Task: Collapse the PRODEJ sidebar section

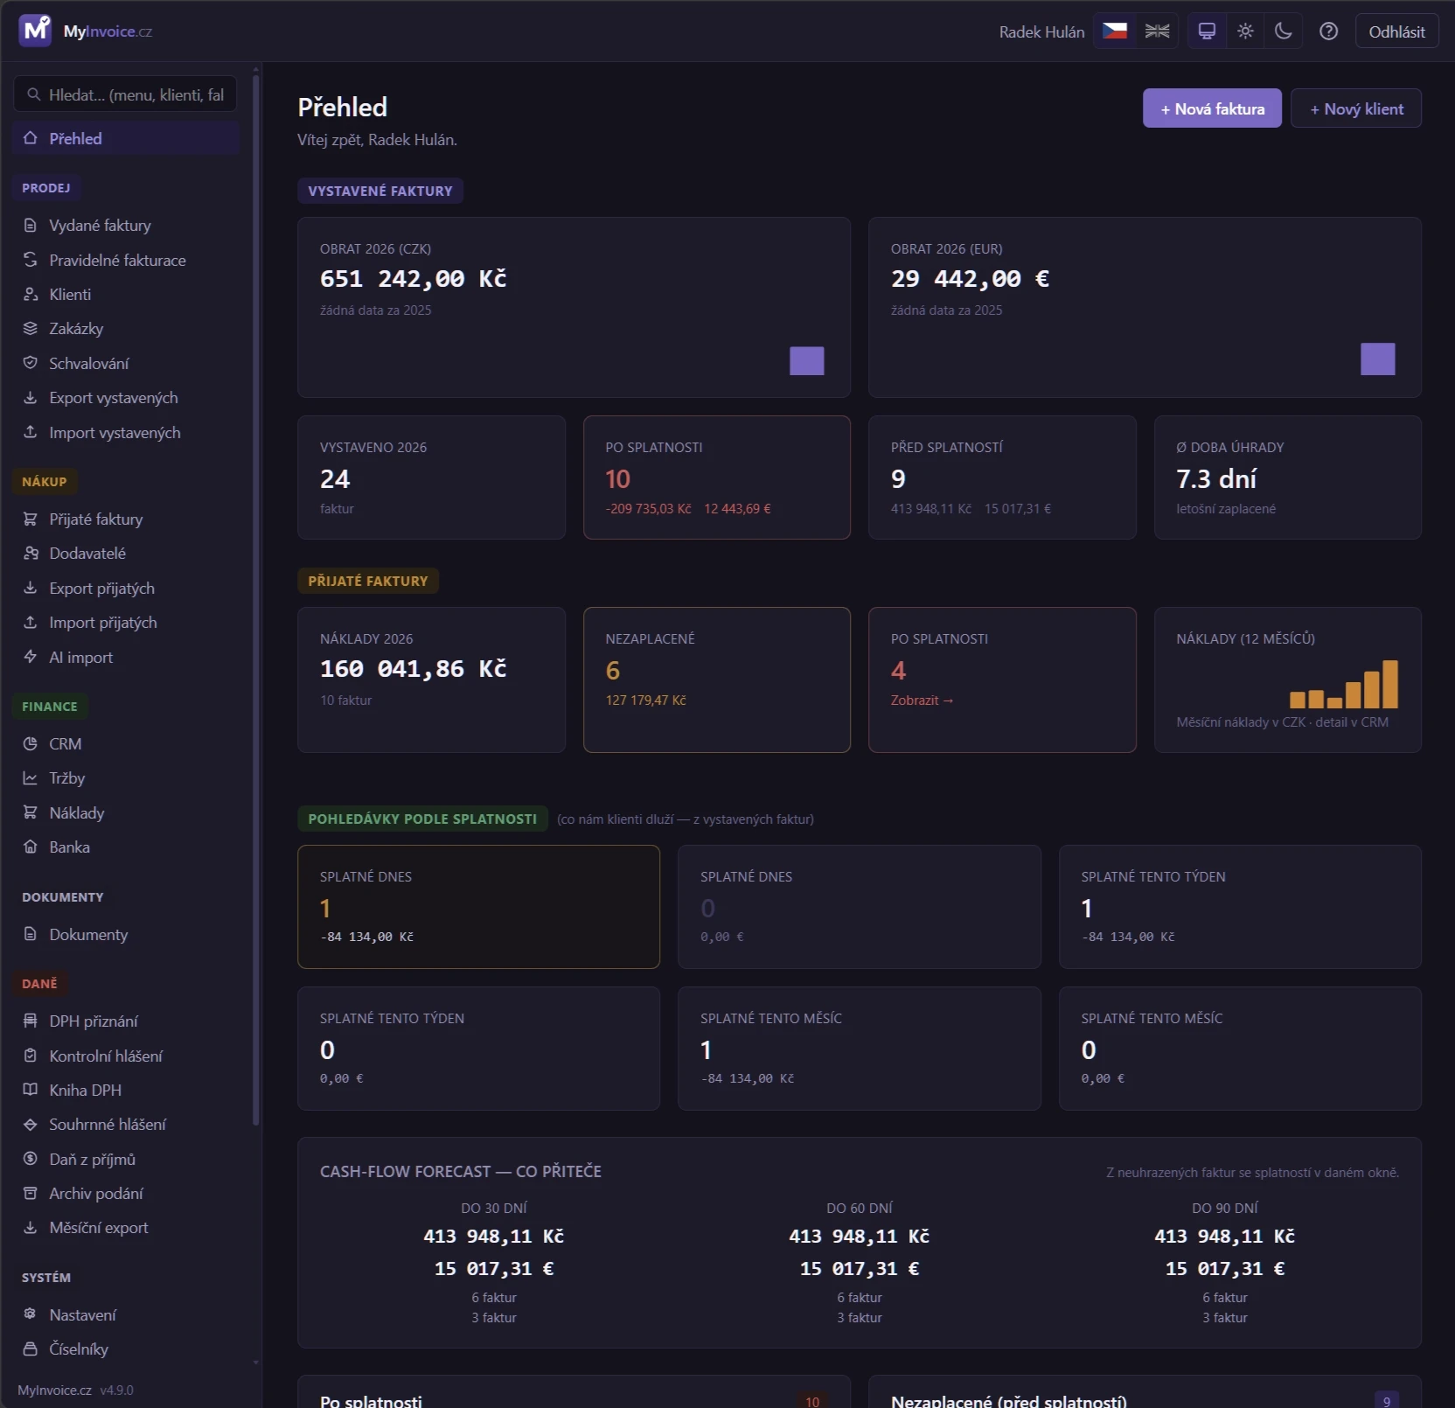Action: (x=46, y=188)
